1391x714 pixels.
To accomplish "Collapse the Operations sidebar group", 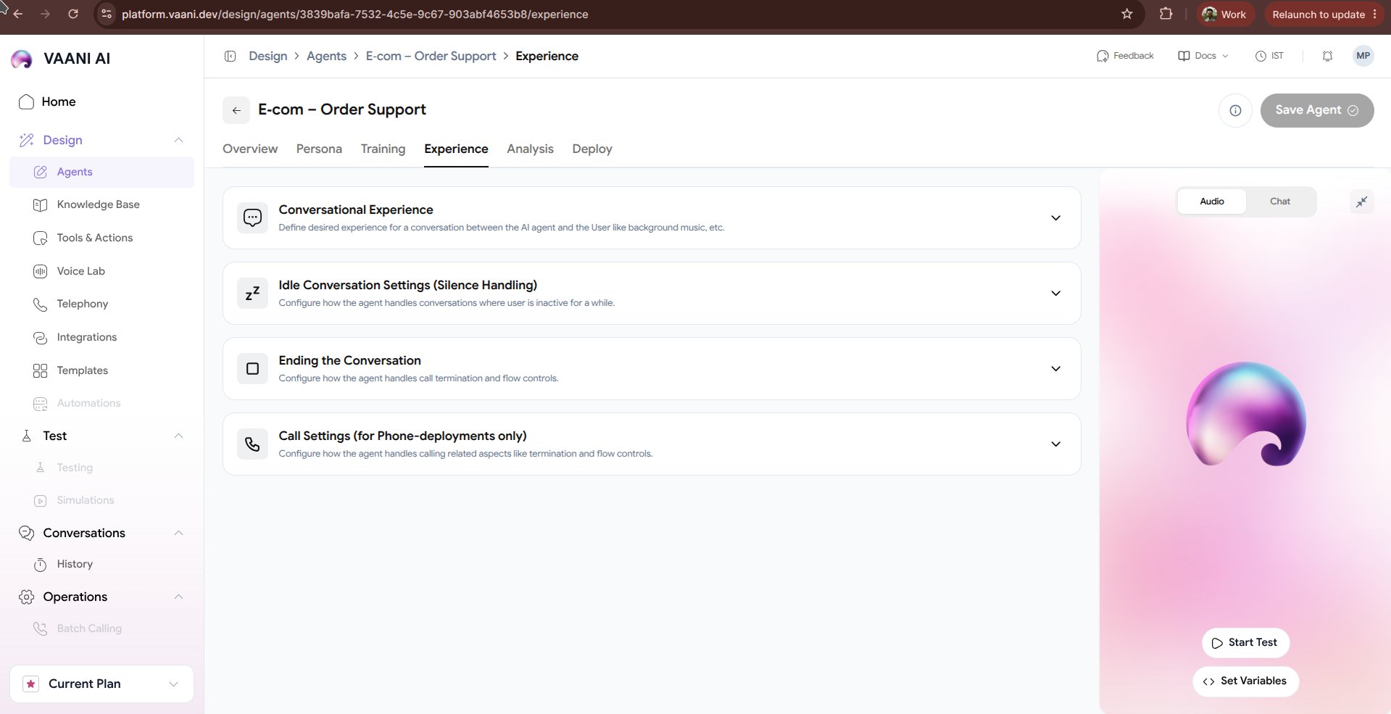I will (x=178, y=597).
